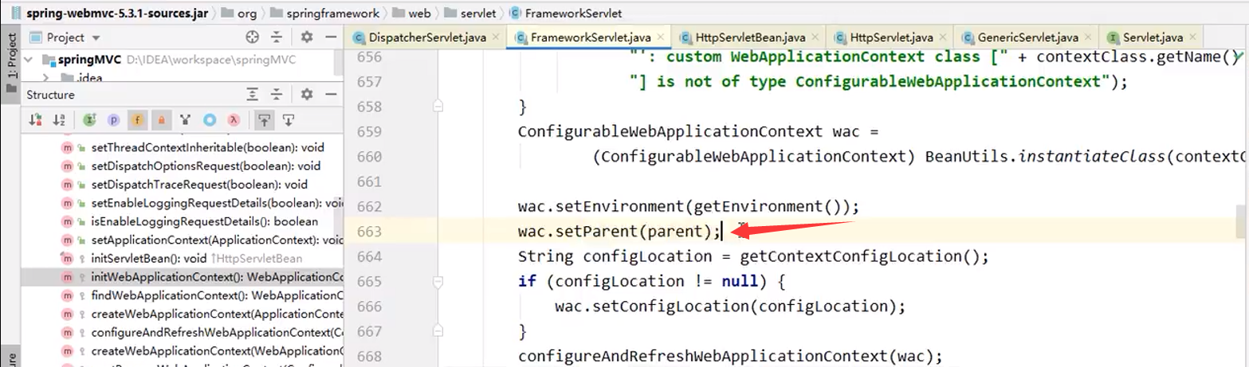Open Structure panel settings gear

click(x=307, y=95)
